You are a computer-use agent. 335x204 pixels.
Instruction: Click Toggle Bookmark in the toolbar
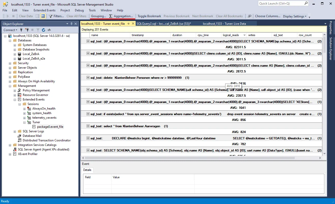(149, 16)
